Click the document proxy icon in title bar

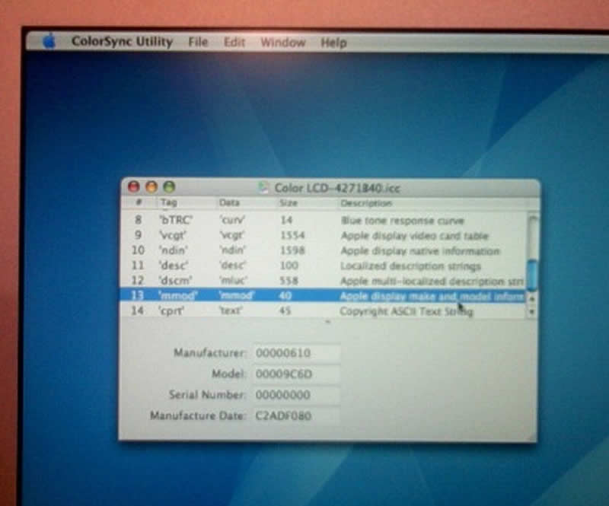click(263, 188)
